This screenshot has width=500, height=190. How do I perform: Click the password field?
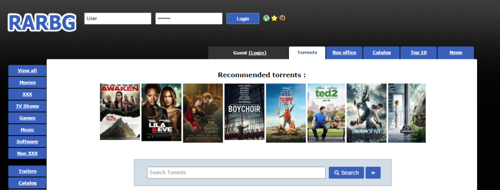pyautogui.click(x=189, y=19)
